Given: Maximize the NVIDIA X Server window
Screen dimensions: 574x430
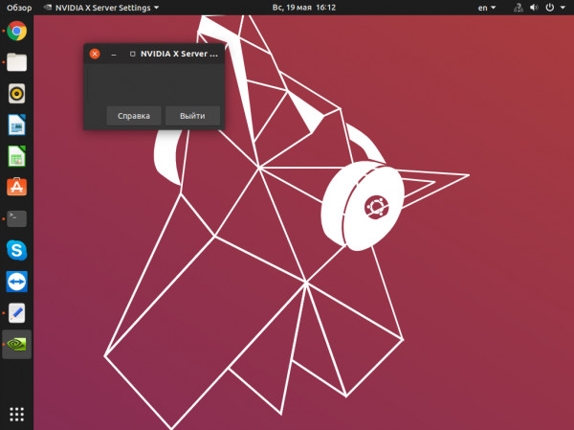Looking at the screenshot, I should 133,54.
